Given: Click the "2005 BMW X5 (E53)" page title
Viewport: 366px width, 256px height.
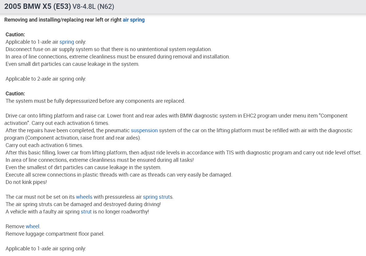Looking at the screenshot, I should pyautogui.click(x=37, y=6).
